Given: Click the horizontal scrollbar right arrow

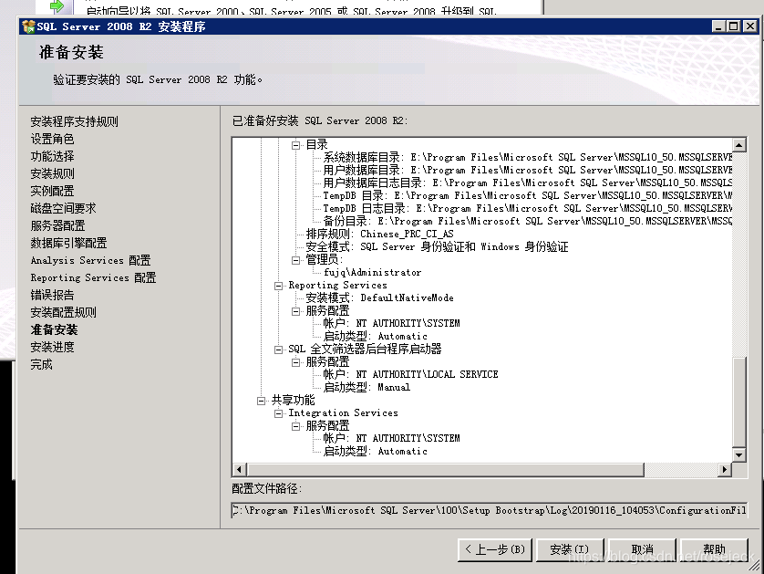Looking at the screenshot, I should pyautogui.click(x=725, y=470).
